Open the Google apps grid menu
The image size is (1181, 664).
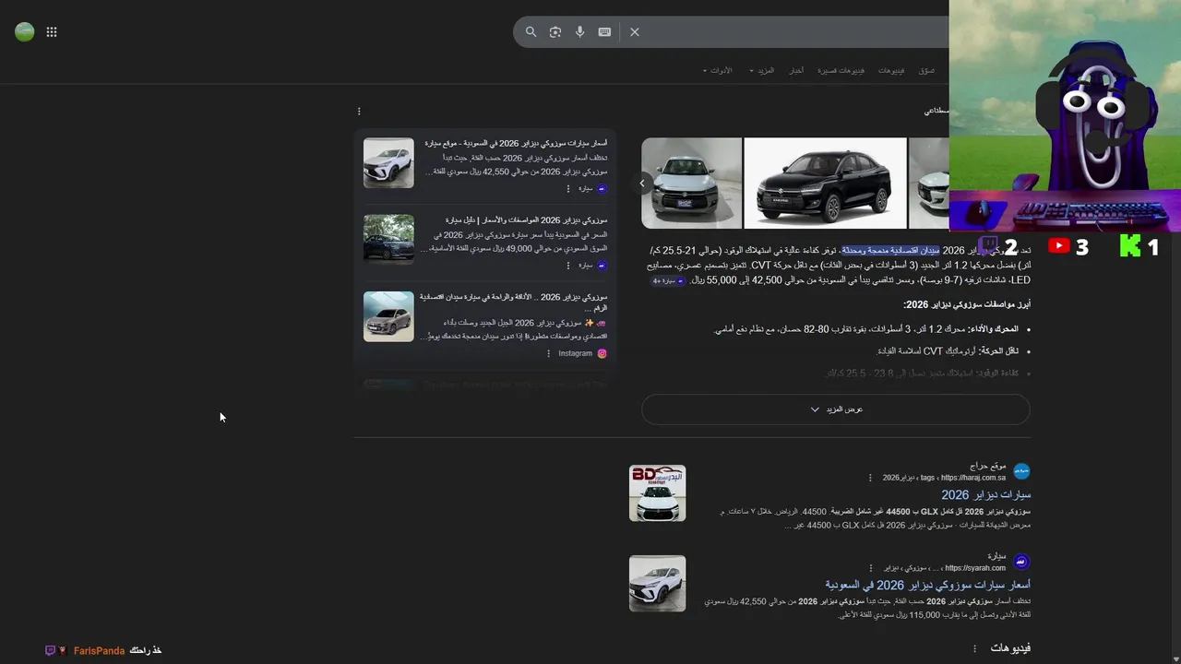click(52, 31)
